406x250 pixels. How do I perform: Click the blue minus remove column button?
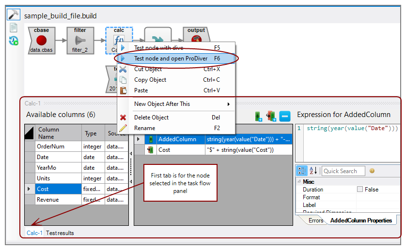point(285,116)
